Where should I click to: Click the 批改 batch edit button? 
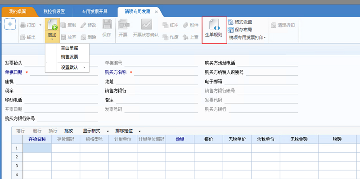click(69, 131)
